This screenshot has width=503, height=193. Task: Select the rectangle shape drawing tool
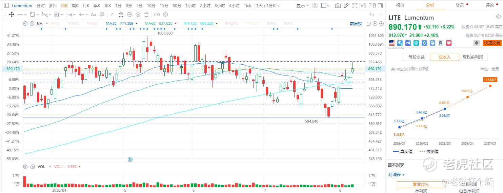coord(32,15)
